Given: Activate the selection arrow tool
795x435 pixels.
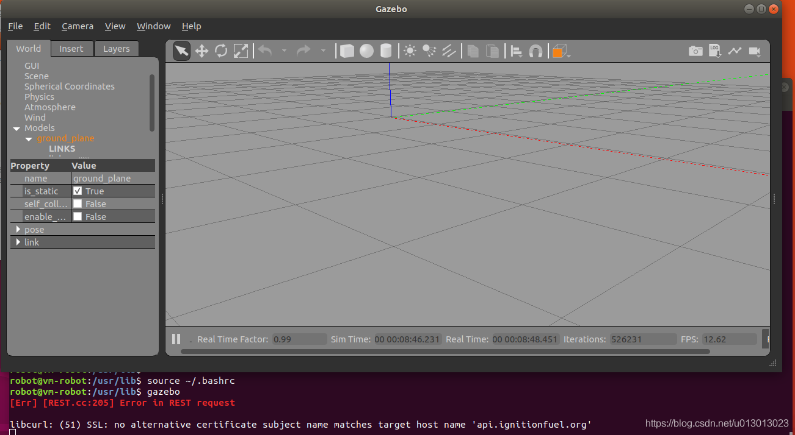Looking at the screenshot, I should [181, 51].
